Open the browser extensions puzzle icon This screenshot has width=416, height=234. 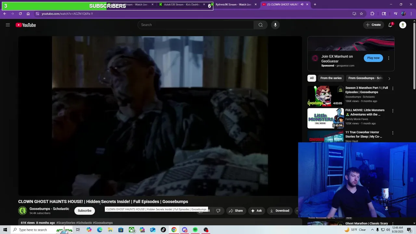click(372, 14)
